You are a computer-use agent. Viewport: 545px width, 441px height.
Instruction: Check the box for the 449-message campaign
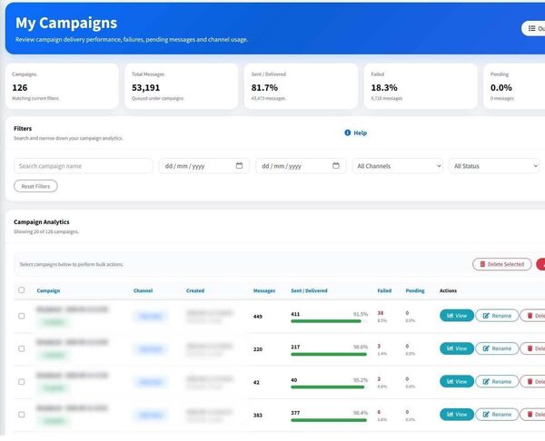pyautogui.click(x=22, y=316)
